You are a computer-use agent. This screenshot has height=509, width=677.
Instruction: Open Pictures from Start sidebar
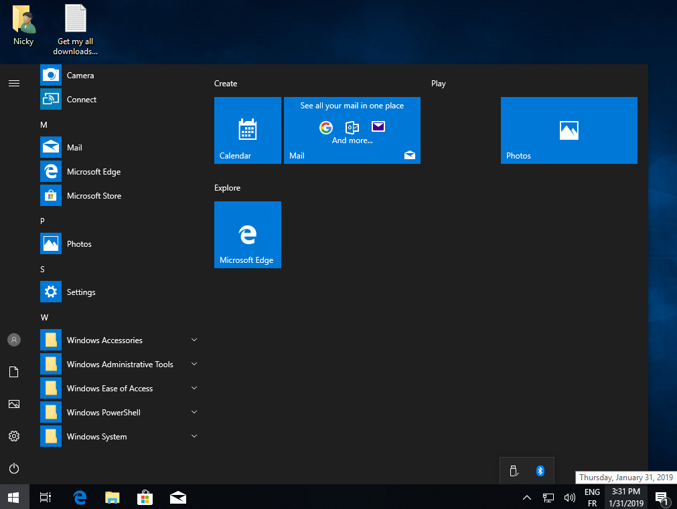click(x=14, y=404)
